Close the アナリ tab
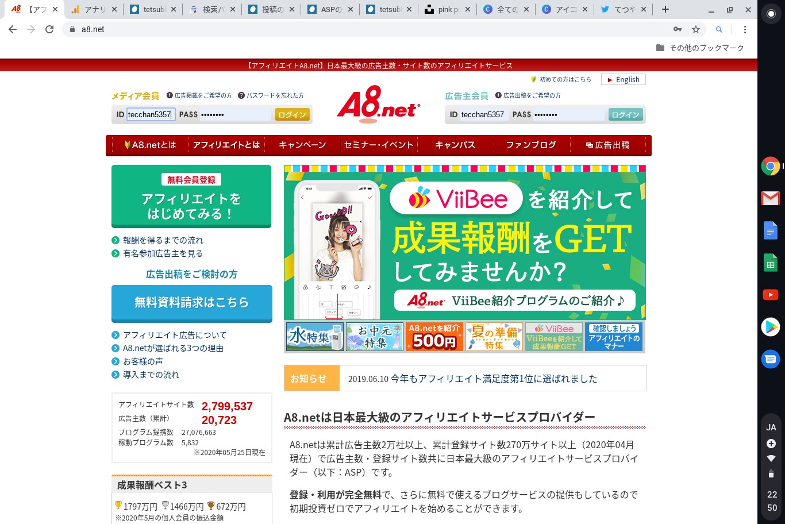Viewport: 785px width, 524px height. 114,9
